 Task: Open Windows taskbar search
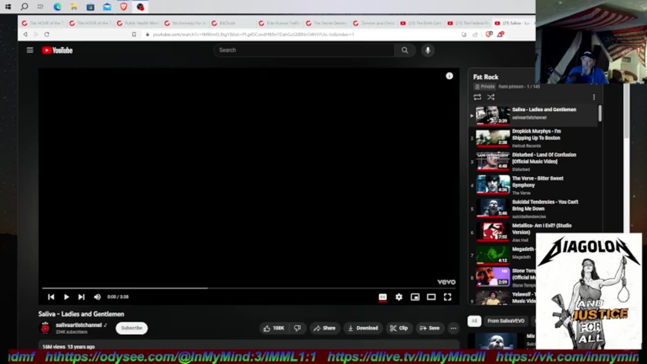pyautogui.click(x=24, y=7)
